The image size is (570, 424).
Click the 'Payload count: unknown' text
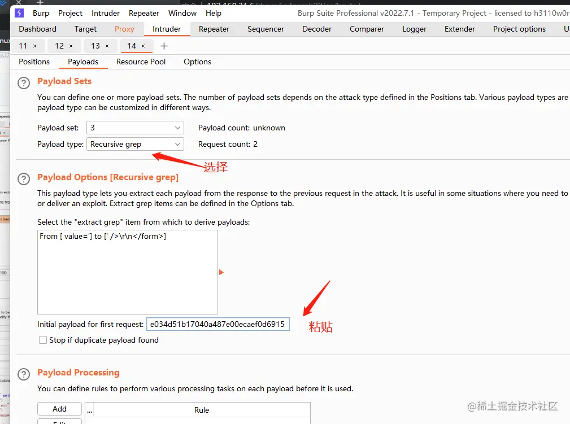[242, 128]
